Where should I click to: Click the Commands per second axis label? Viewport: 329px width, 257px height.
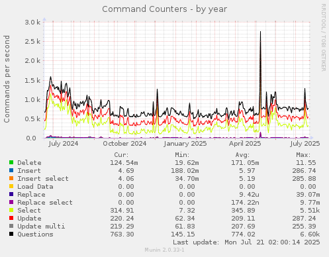click(x=7, y=79)
